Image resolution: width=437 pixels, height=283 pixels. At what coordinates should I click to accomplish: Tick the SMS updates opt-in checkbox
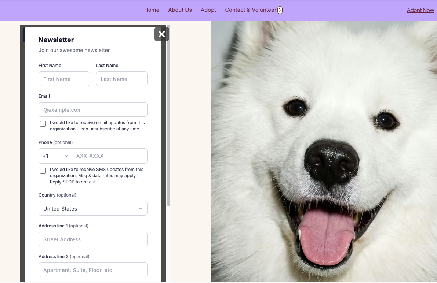pyautogui.click(x=43, y=171)
